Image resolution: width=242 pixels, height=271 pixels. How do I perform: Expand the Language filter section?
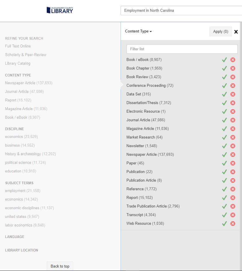[x=15, y=237]
